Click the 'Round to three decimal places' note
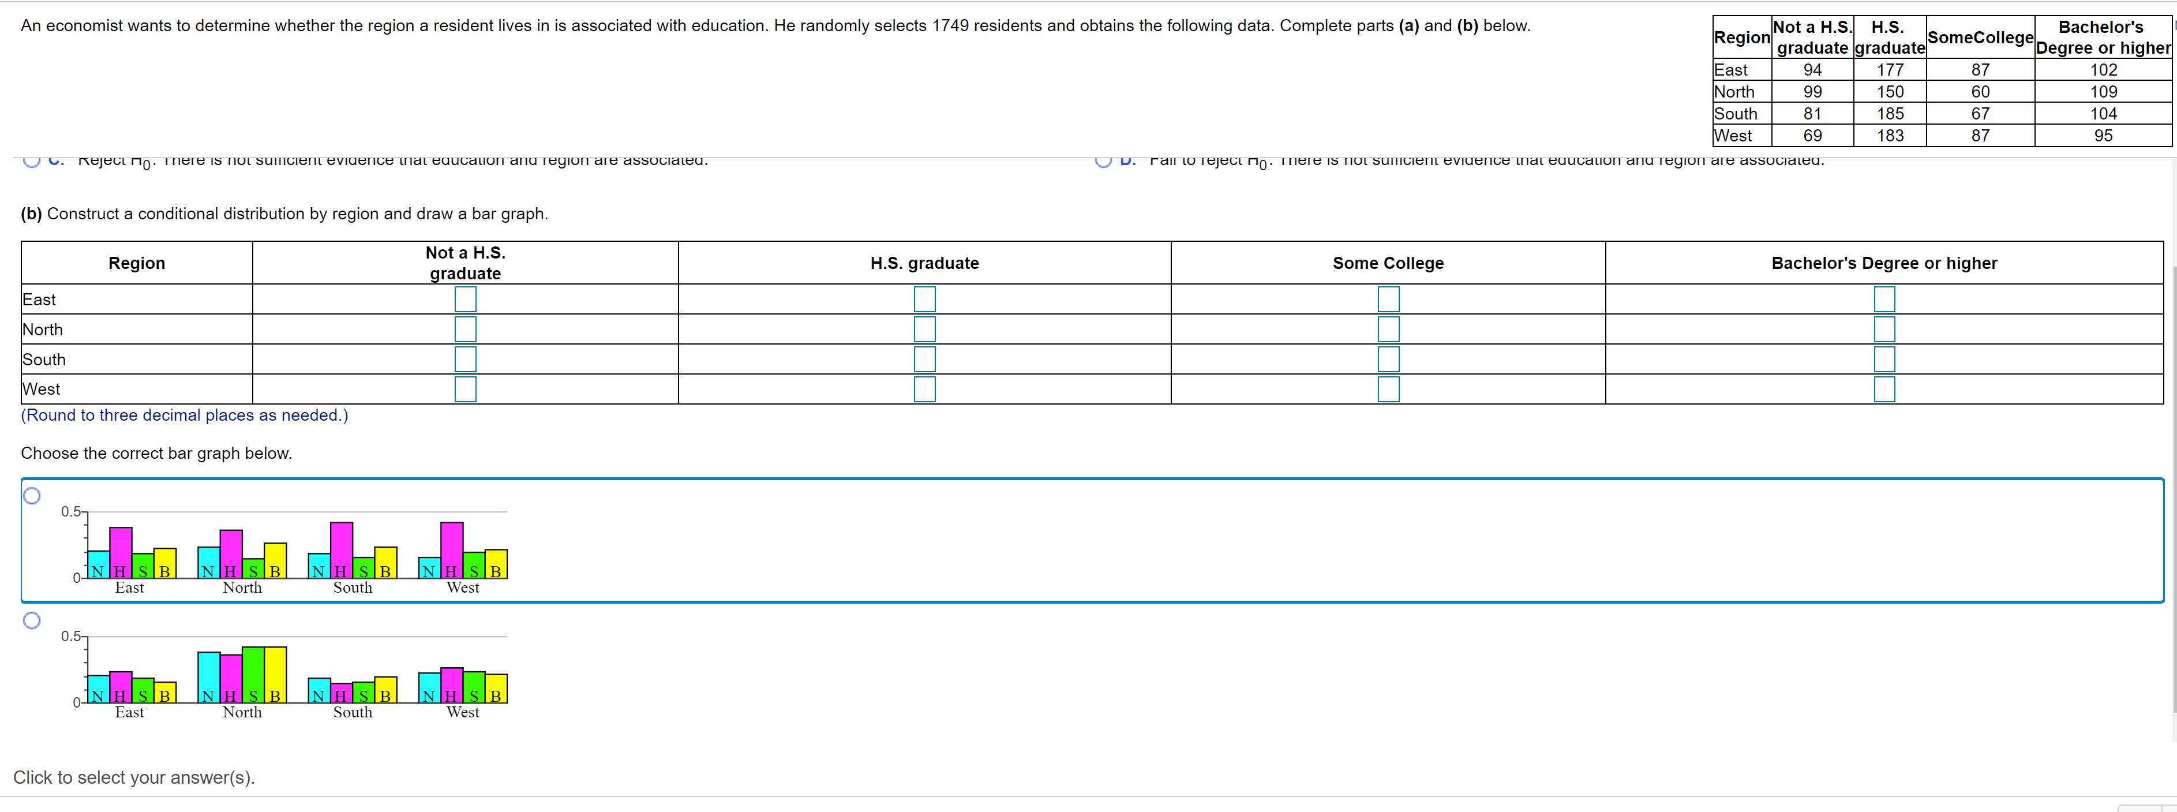2177x812 pixels. click(184, 416)
